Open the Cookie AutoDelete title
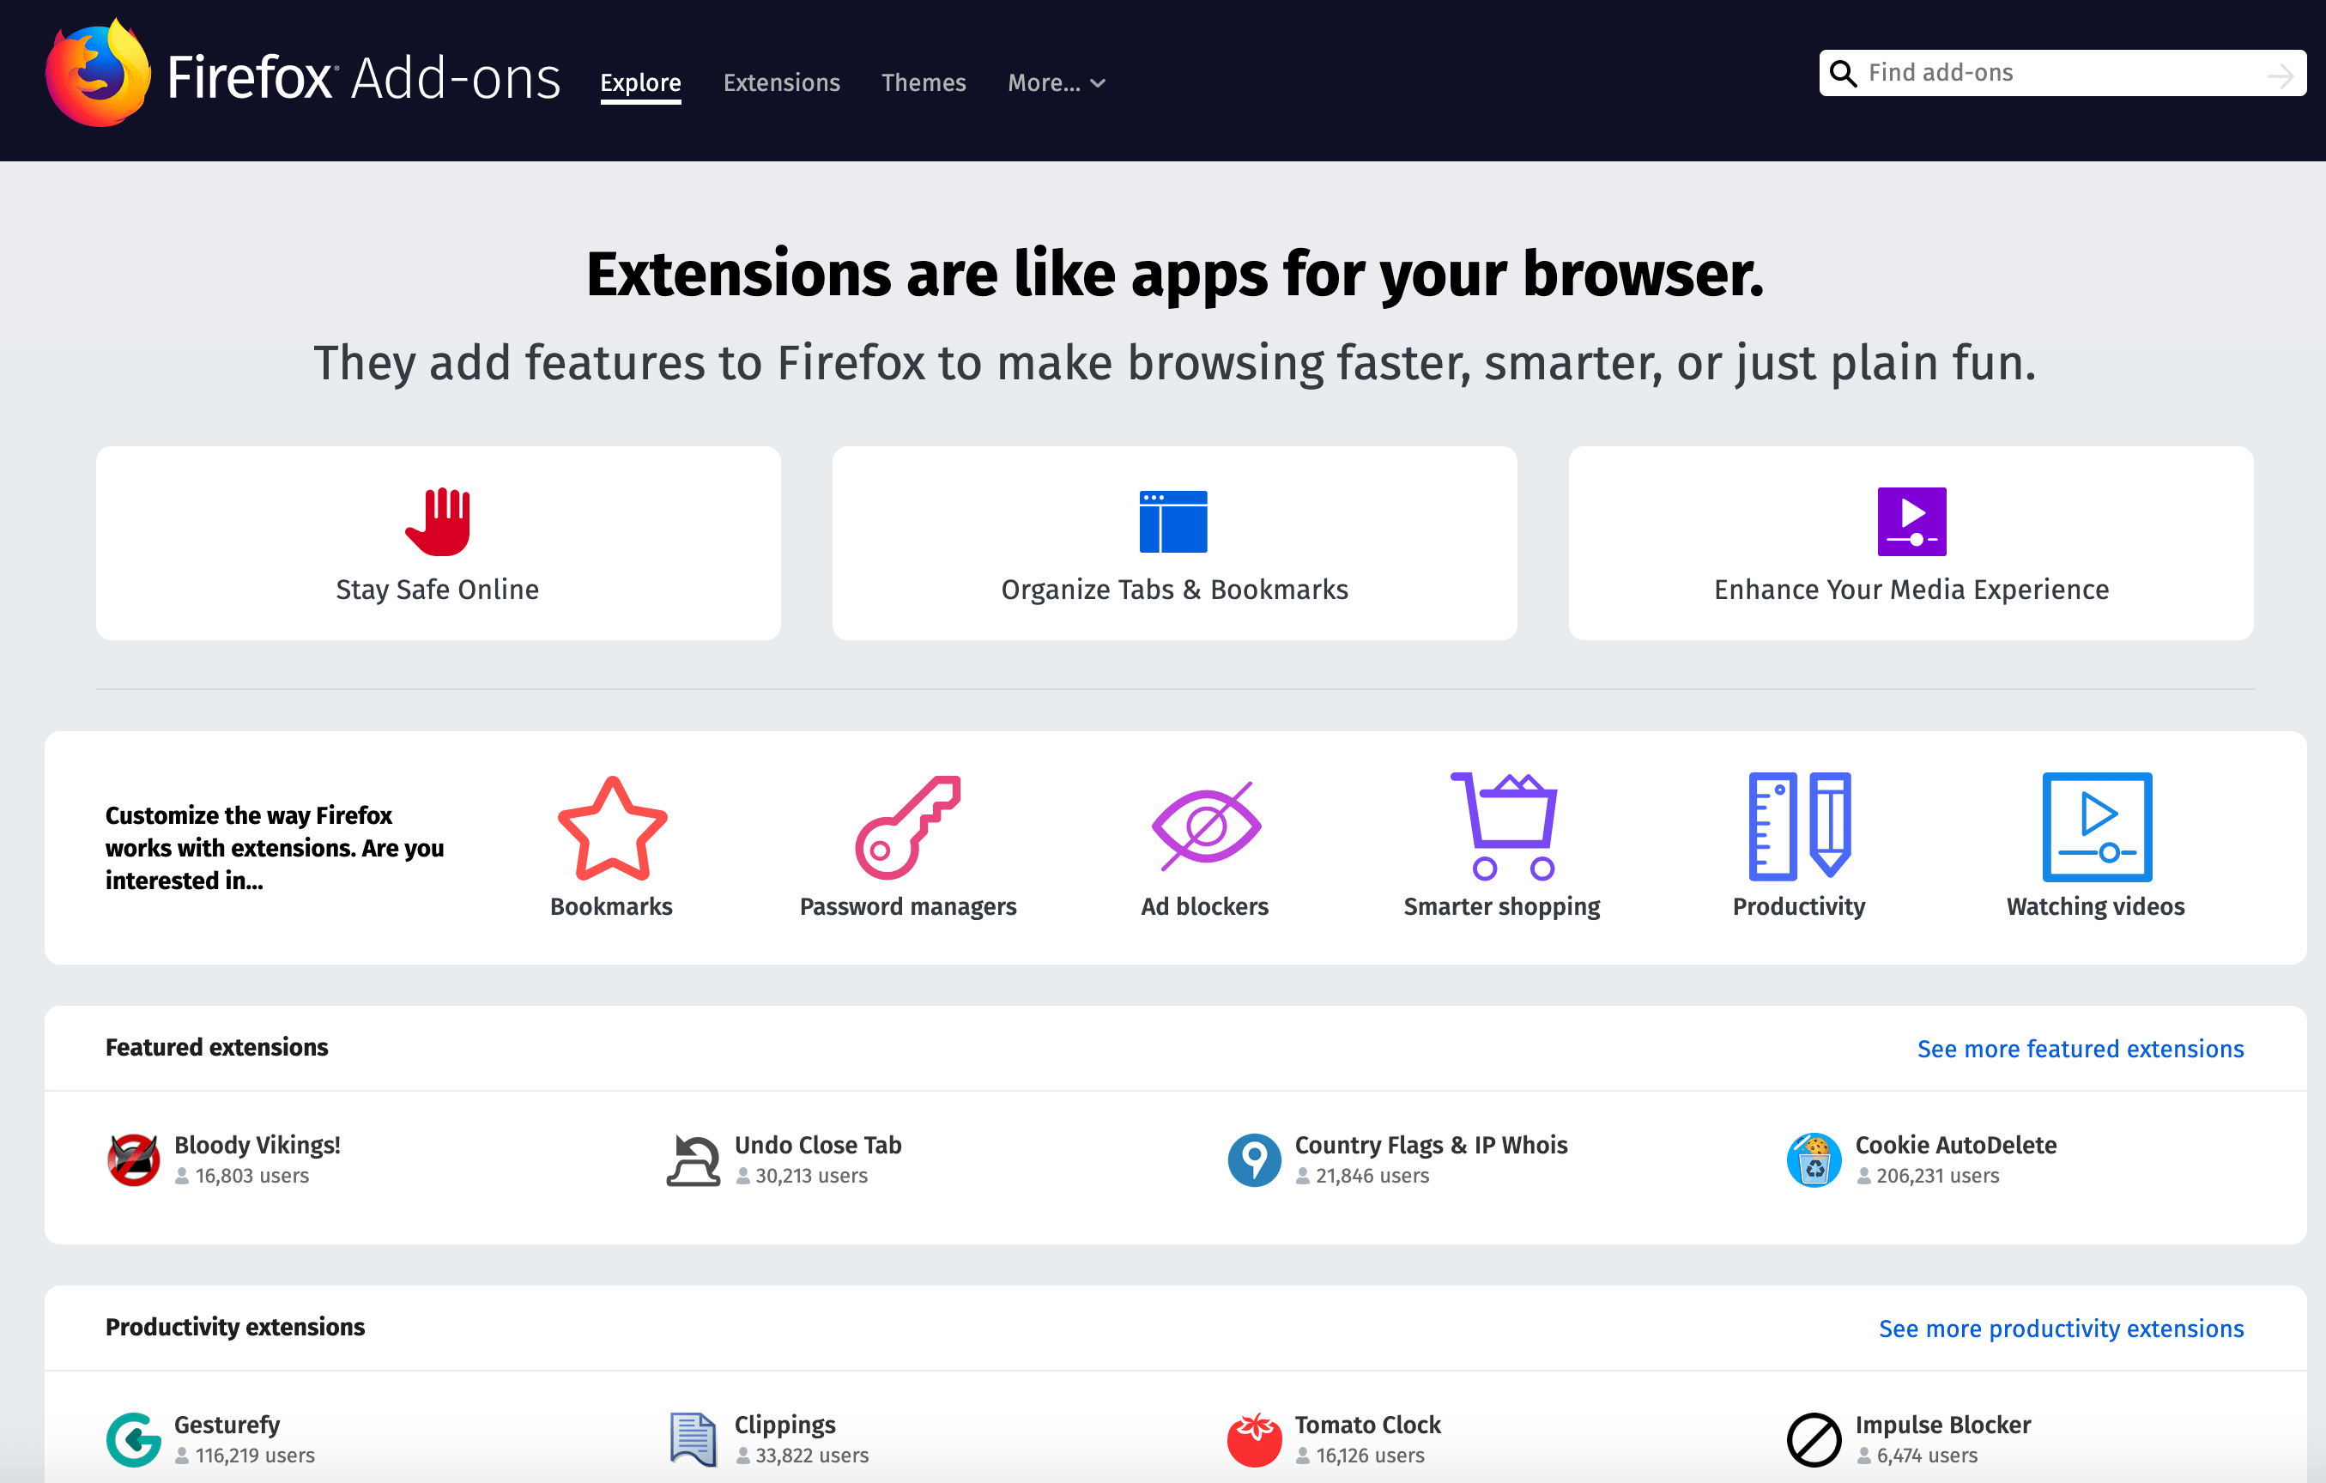Viewport: 2326px width, 1483px height. click(x=1955, y=1145)
